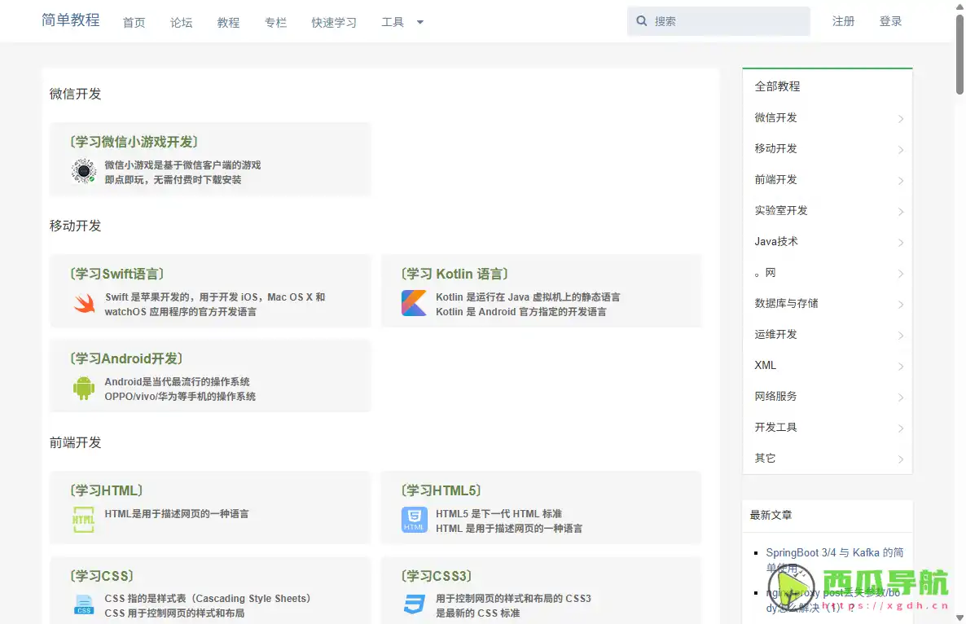Screen dimensions: 966x624
Task: Select 数据库与存储 sidebar category text
Action: click(x=786, y=303)
